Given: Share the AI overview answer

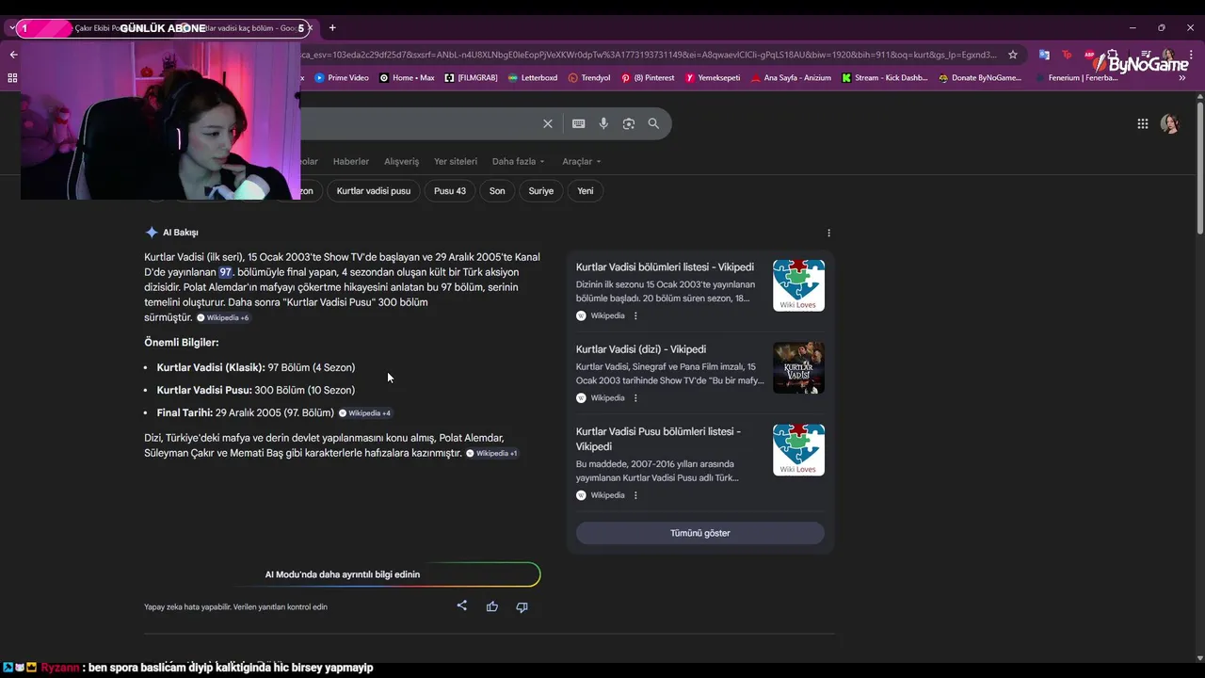Looking at the screenshot, I should tap(461, 605).
